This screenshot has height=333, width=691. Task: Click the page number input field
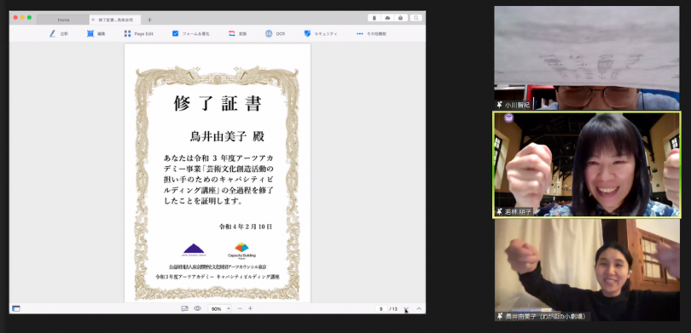tap(380, 309)
